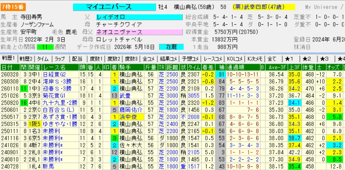Viewport: 345px width, 170px height.
Task: Select the 度数3 tab
Action: click(131, 59)
